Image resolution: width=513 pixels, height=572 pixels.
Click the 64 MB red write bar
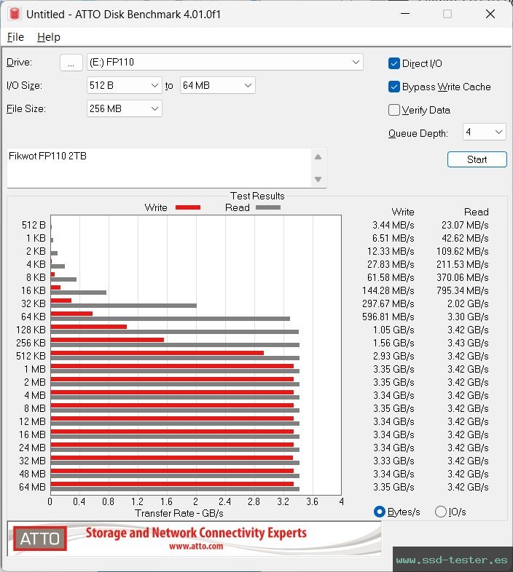(172, 484)
